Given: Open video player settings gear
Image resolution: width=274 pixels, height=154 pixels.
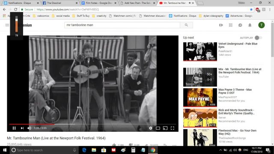Looking at the screenshot, I should point(151,128).
